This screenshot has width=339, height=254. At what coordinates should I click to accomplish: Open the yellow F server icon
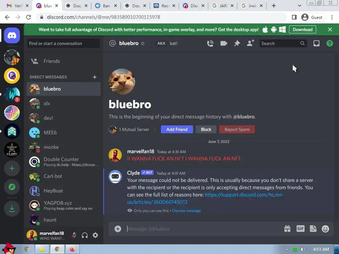point(12,76)
